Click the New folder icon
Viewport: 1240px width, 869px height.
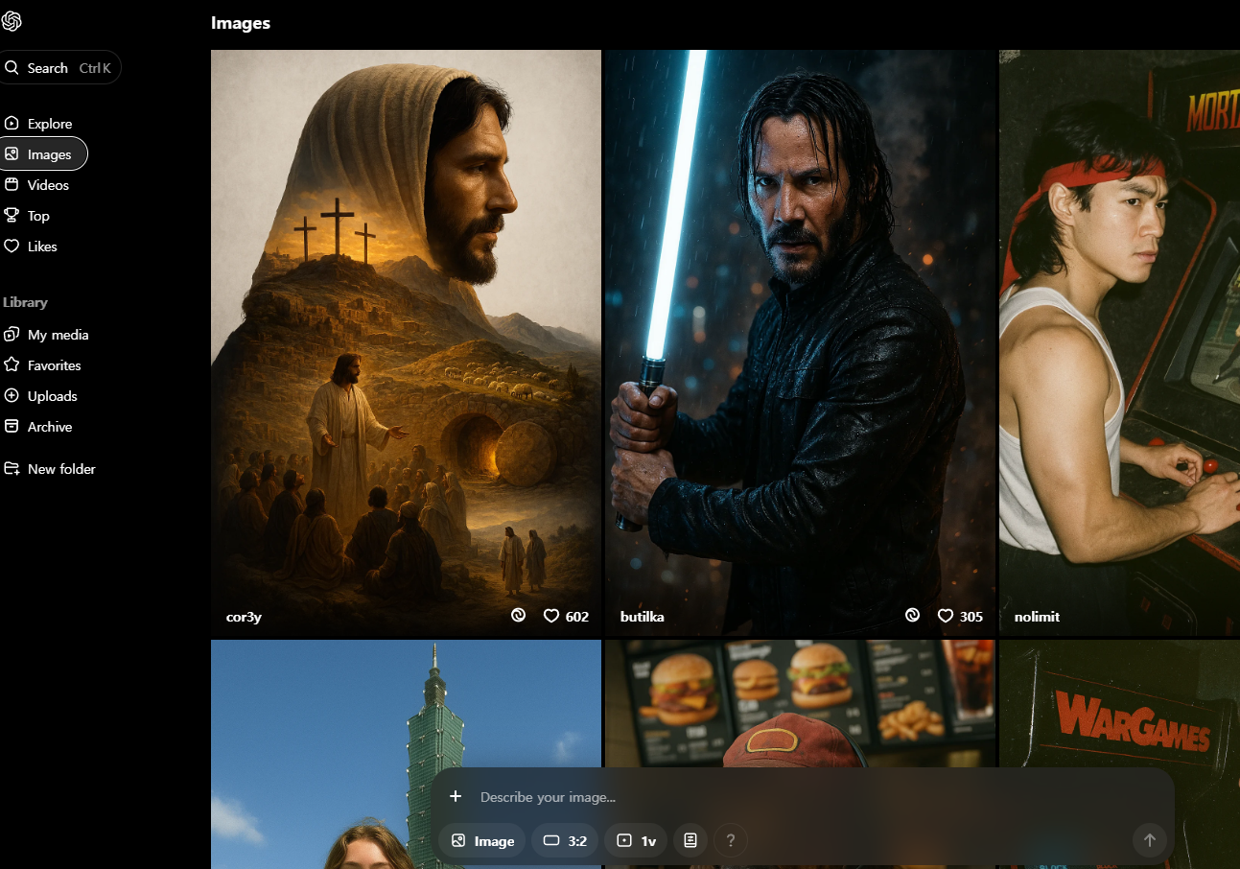click(x=12, y=469)
